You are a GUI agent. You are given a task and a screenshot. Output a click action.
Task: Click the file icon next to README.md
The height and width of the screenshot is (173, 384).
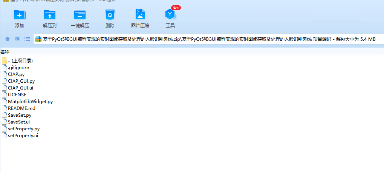click(4, 108)
